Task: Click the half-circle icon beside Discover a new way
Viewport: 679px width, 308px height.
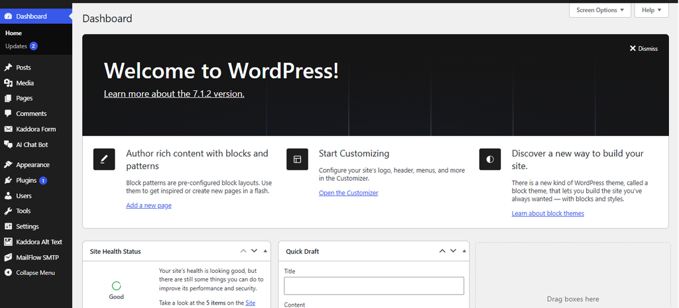Action: point(490,159)
